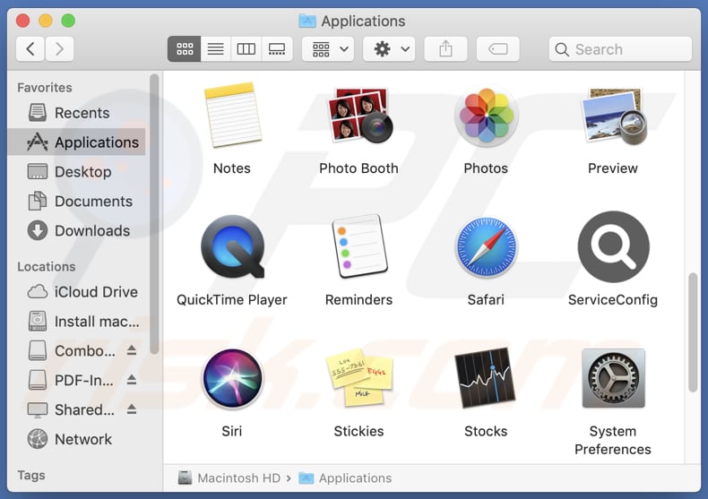Click the Notes label text
708x499 pixels.
coord(232,168)
